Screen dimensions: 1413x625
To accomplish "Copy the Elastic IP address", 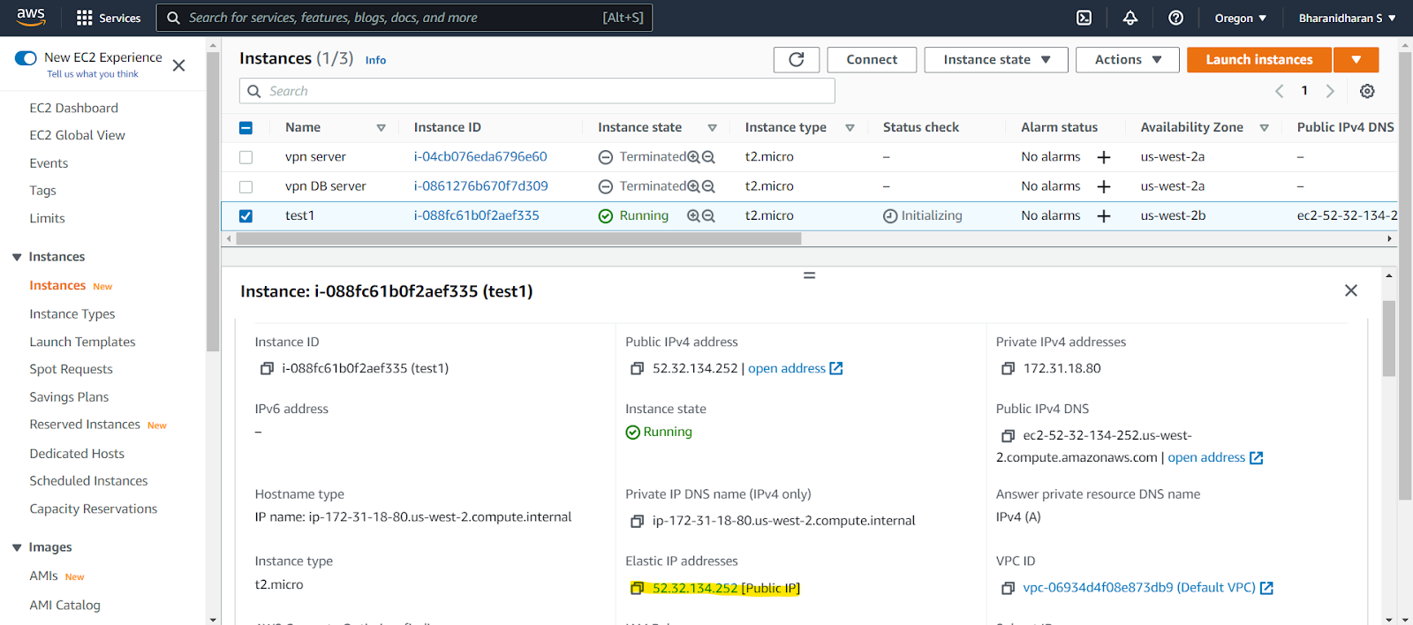I will (637, 588).
